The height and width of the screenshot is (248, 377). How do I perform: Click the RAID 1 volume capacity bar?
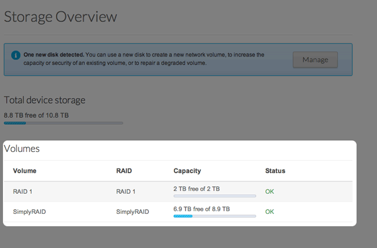pyautogui.click(x=214, y=196)
